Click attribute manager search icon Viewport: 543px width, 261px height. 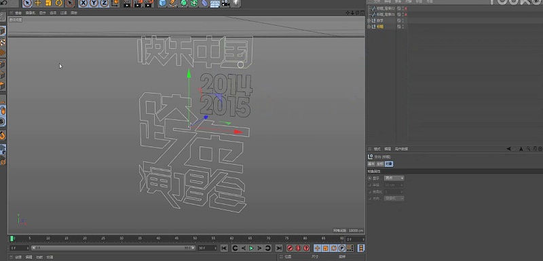coord(529,149)
